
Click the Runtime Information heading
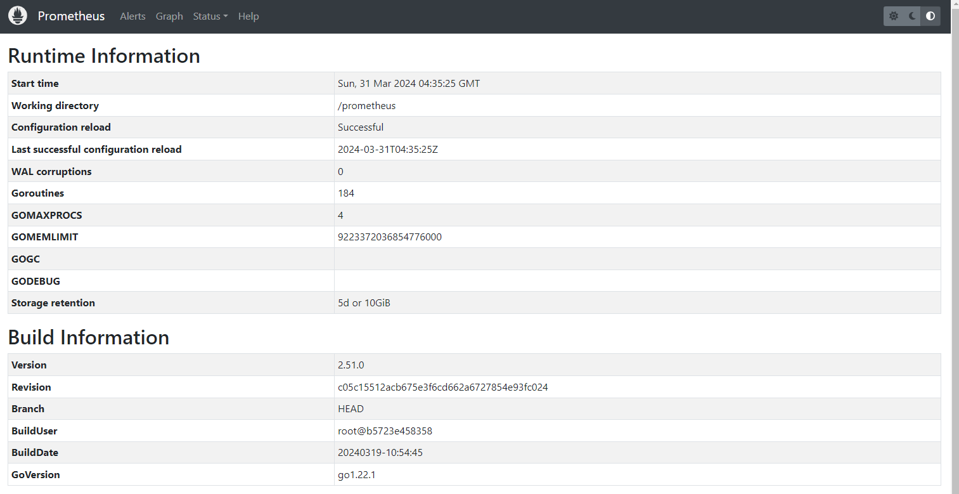click(x=104, y=56)
